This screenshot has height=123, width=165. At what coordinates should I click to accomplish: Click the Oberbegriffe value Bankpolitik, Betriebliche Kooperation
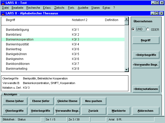tap(45, 78)
